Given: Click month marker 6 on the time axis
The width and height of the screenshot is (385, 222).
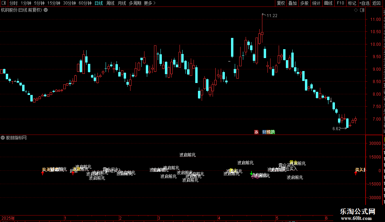Looking at the screenshot, I should (326, 218).
